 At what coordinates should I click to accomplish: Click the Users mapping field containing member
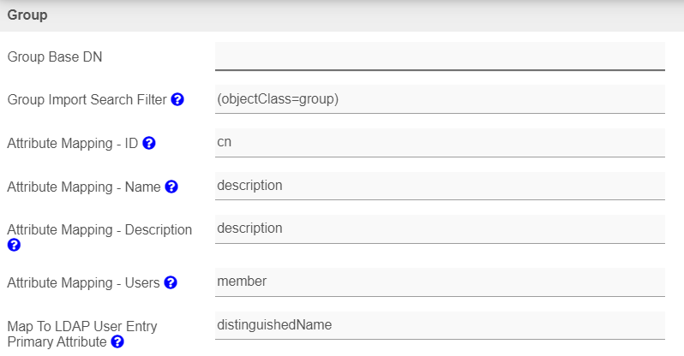[x=440, y=282]
